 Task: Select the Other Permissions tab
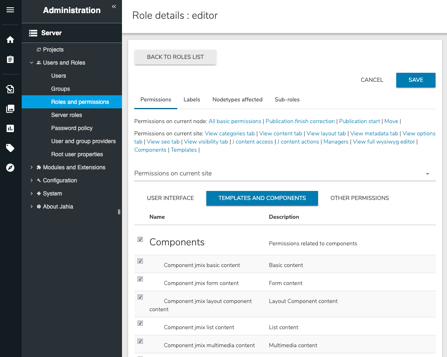point(359,198)
